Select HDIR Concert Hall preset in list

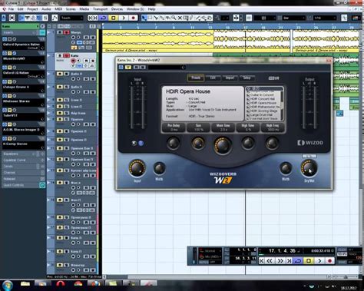(263, 99)
